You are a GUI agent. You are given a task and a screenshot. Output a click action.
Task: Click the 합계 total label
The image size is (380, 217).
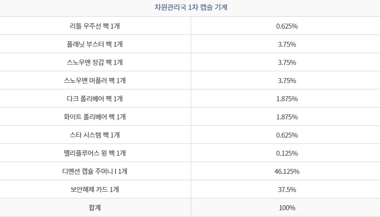click(95, 207)
